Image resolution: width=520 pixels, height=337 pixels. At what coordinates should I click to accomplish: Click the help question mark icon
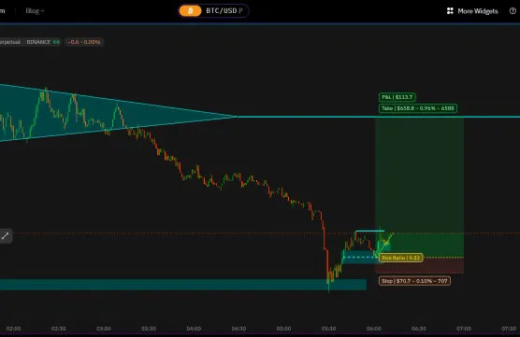coord(513,11)
